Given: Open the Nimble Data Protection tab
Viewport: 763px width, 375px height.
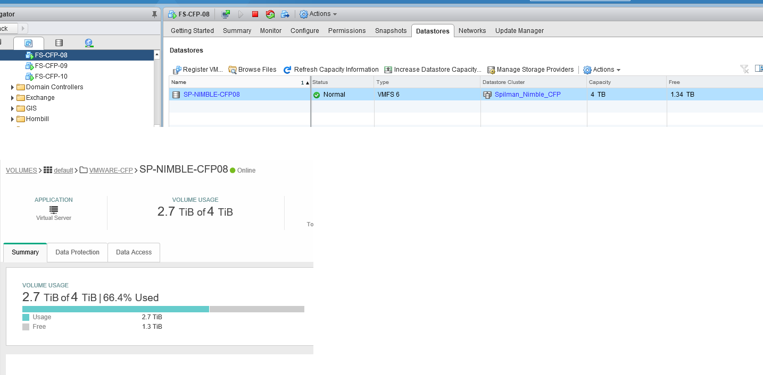Looking at the screenshot, I should (x=78, y=252).
